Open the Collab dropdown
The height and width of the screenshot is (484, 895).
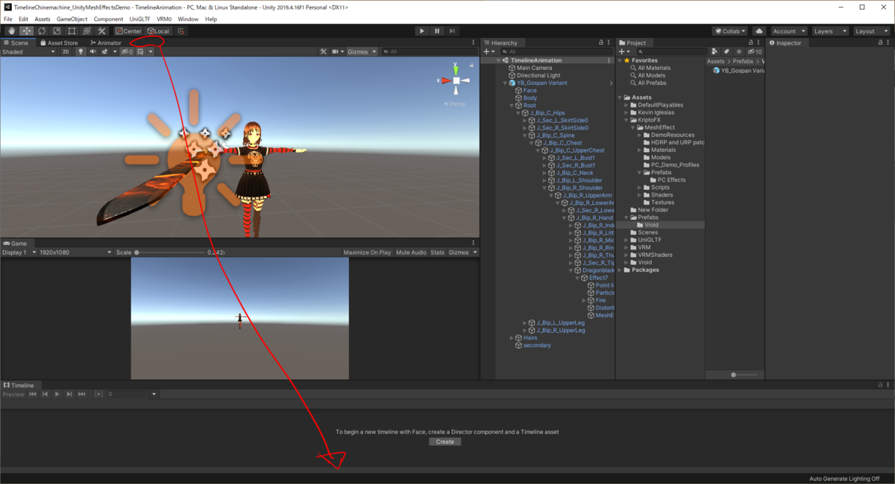(729, 31)
